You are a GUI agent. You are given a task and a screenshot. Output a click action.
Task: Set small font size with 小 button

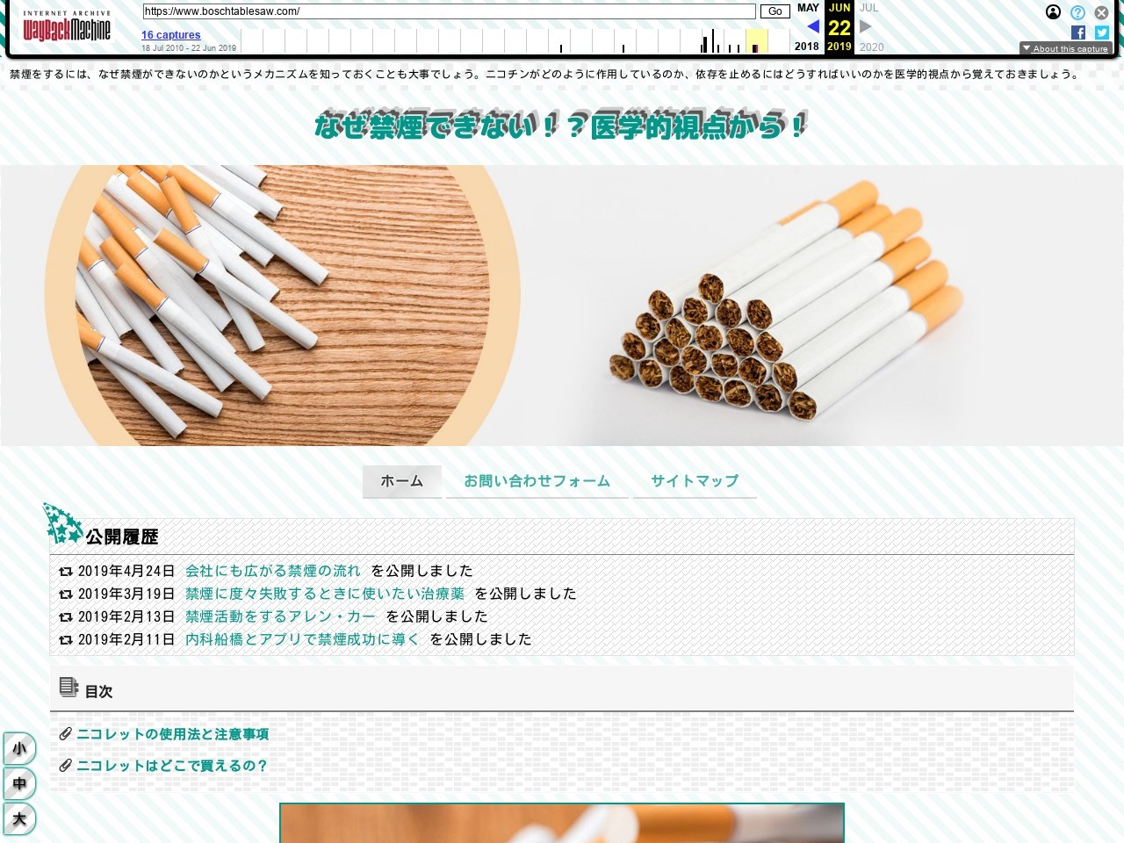pos(19,749)
